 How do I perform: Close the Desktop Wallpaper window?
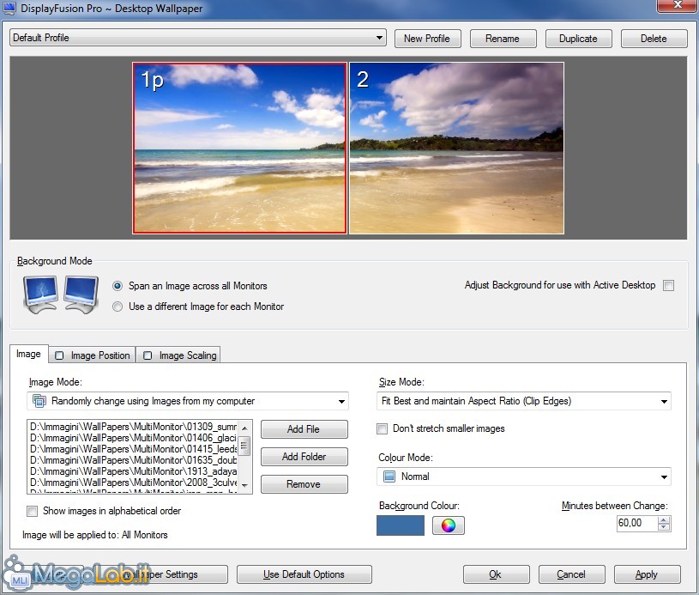[678, 5]
